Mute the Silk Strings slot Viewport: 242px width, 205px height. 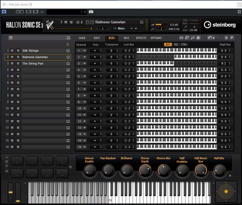click(12, 51)
